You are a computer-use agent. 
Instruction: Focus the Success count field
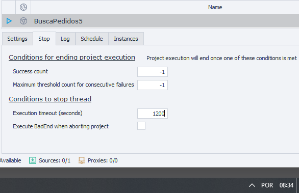click(153, 72)
